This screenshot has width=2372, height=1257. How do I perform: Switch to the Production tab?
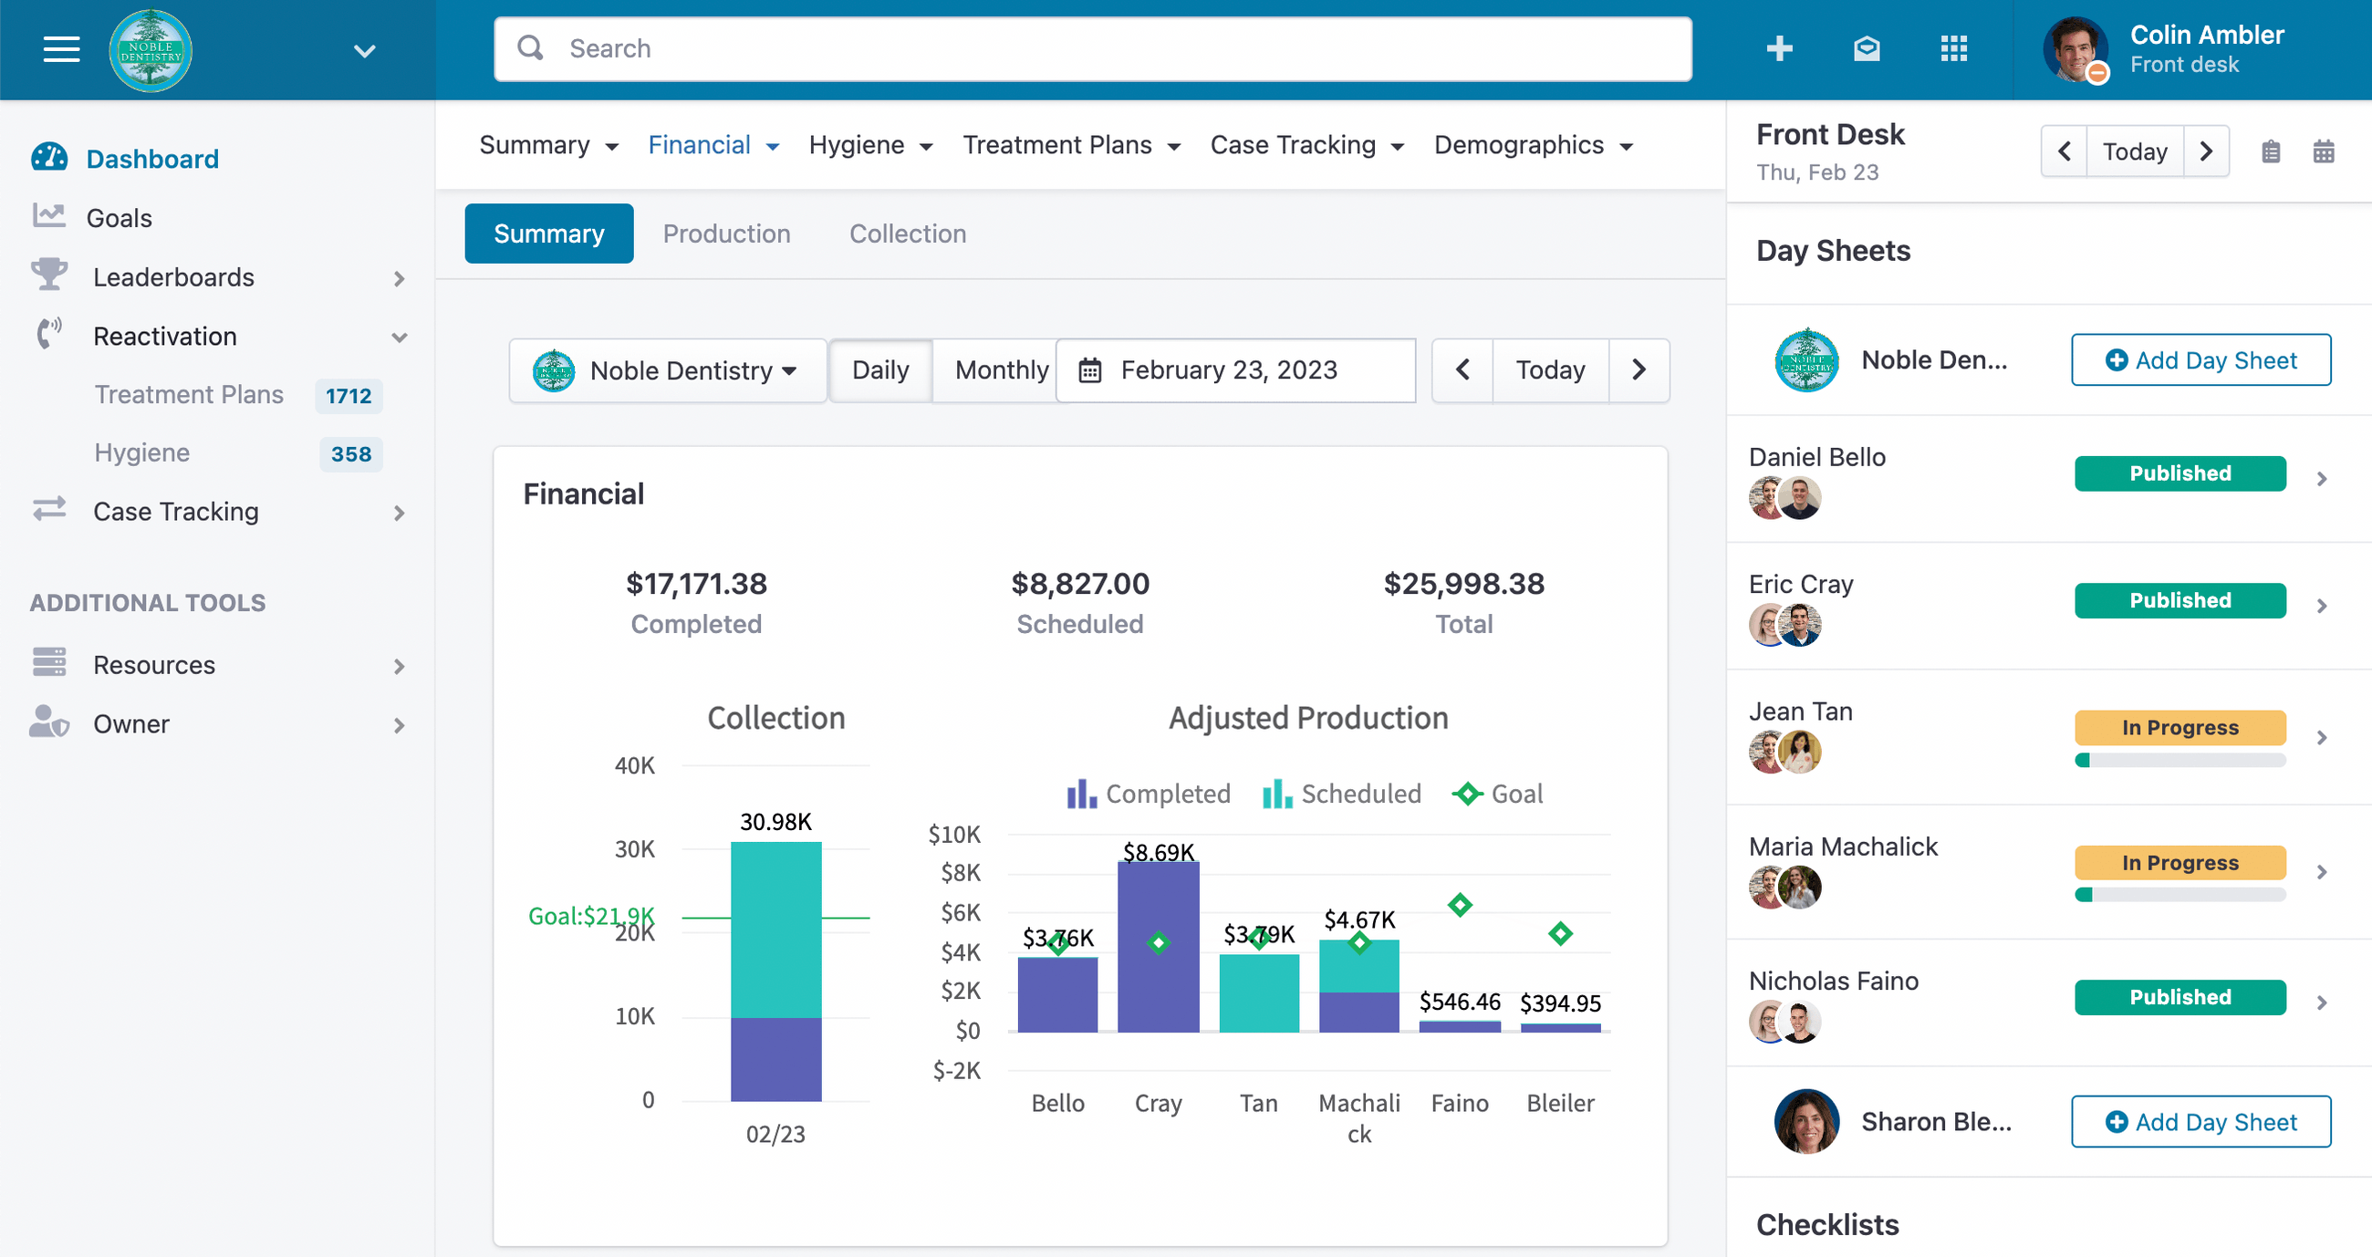[725, 234]
